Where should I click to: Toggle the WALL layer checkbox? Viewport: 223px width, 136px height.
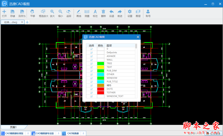coord(91,60)
